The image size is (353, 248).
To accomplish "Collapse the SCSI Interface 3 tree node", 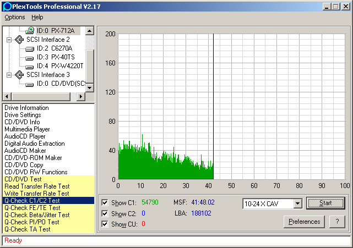I will click(9, 75).
